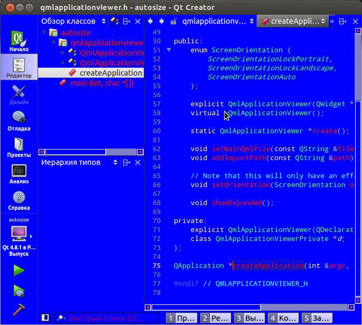The image size is (362, 325).
Task: Select autosize project root item
Action: pyautogui.click(x=76, y=33)
